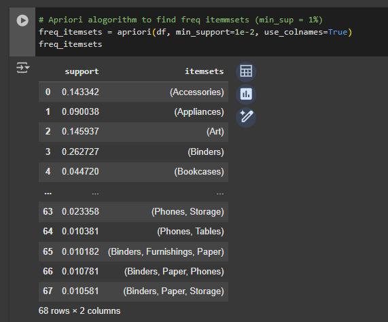
Task: Select the (Binders, Paper, Storage) cell
Action: [x=173, y=291]
